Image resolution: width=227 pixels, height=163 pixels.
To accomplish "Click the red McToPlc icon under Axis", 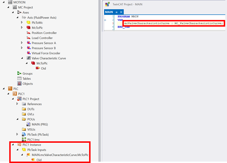I will (28, 28).
